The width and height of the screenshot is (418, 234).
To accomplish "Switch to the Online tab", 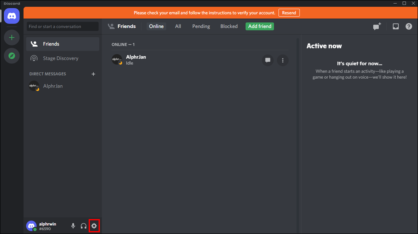I will [156, 27].
